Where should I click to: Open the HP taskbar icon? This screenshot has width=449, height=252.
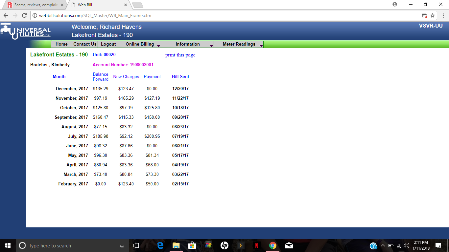coord(224,245)
